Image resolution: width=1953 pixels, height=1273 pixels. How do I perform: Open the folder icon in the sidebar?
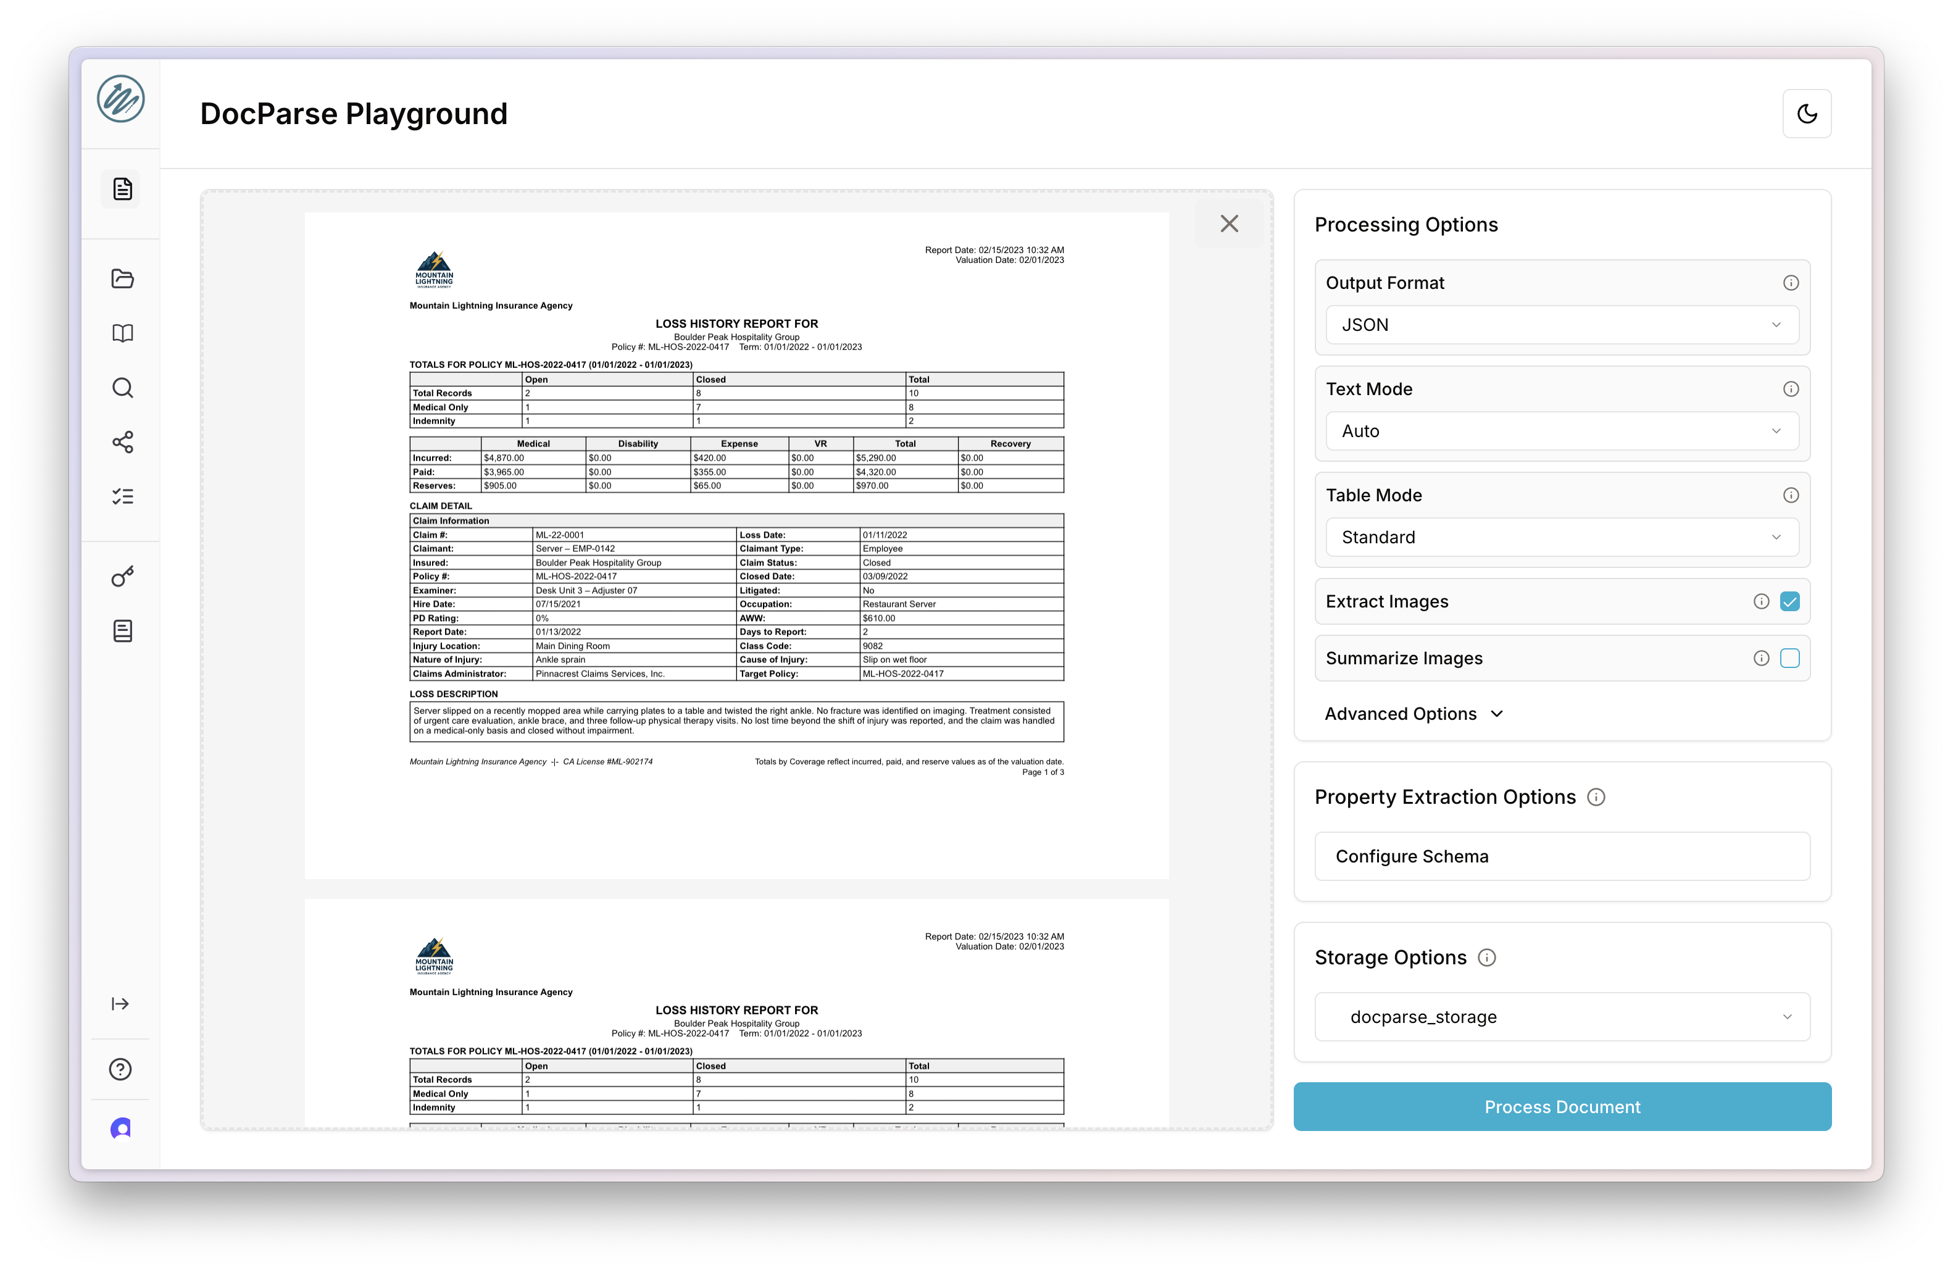[x=122, y=279]
